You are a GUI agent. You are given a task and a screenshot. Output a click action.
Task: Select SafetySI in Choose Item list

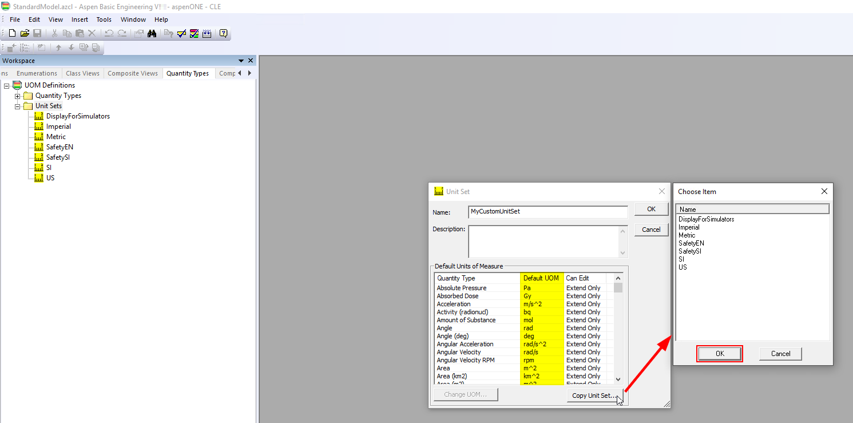click(x=690, y=251)
